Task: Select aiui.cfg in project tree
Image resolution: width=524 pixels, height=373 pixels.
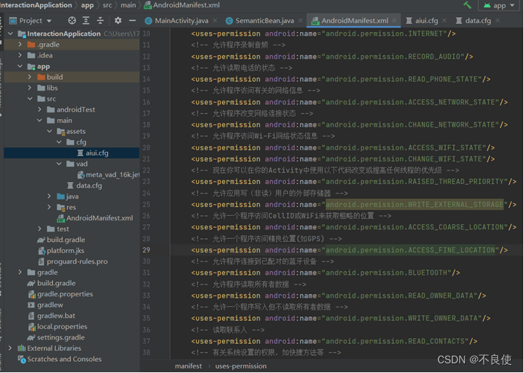Action: coord(93,153)
